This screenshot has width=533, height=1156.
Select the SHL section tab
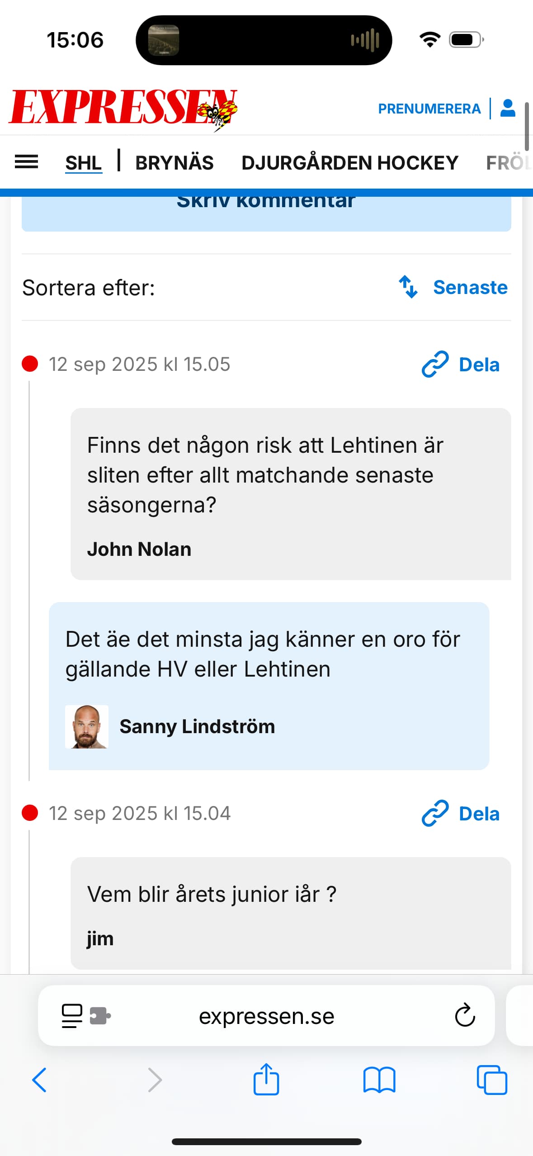(x=83, y=163)
